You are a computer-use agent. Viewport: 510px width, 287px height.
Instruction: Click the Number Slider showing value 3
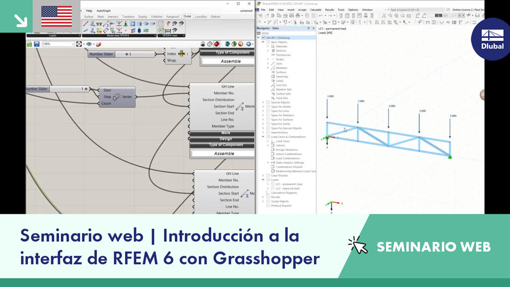coord(121,54)
